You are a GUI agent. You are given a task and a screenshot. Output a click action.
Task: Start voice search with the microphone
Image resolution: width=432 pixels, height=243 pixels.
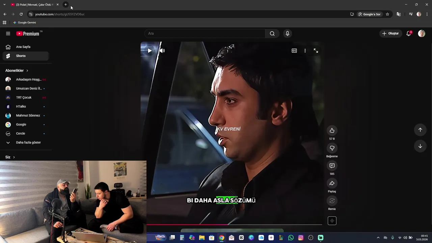[x=288, y=33]
